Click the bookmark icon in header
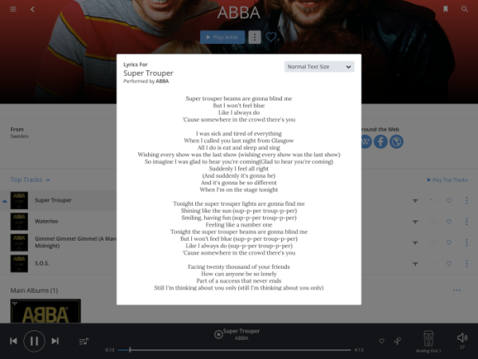Image resolution: width=478 pixels, height=359 pixels. point(445,9)
